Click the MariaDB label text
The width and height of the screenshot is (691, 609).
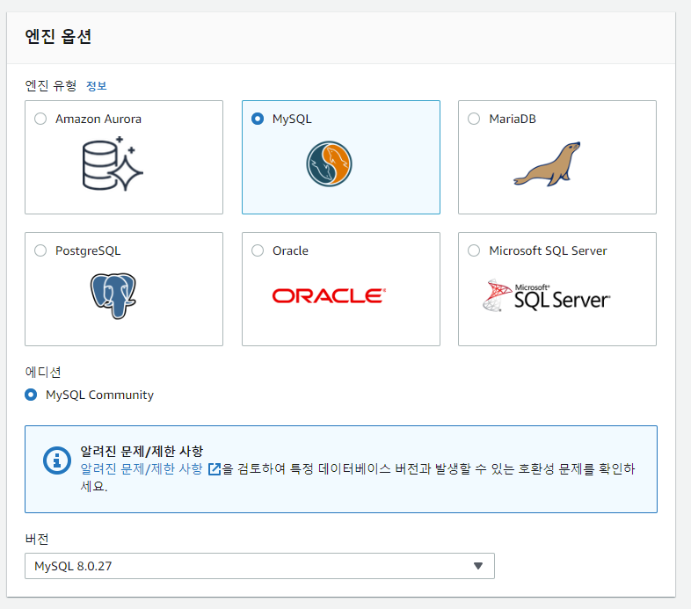click(x=513, y=119)
